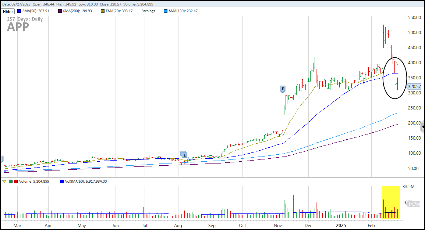Click the Mar label on time axis
The width and height of the screenshot is (425, 230).
17,225
